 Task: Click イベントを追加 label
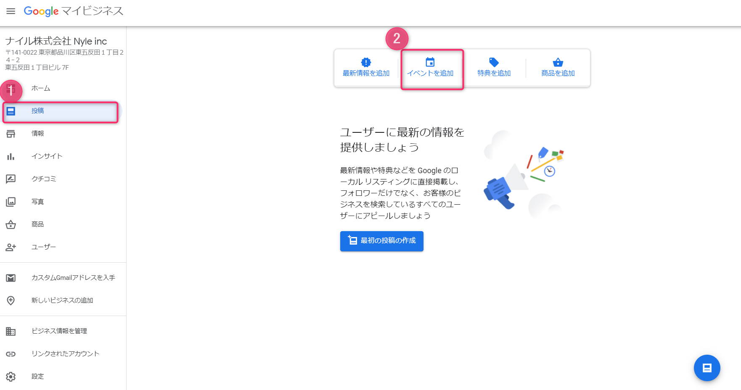(x=430, y=73)
